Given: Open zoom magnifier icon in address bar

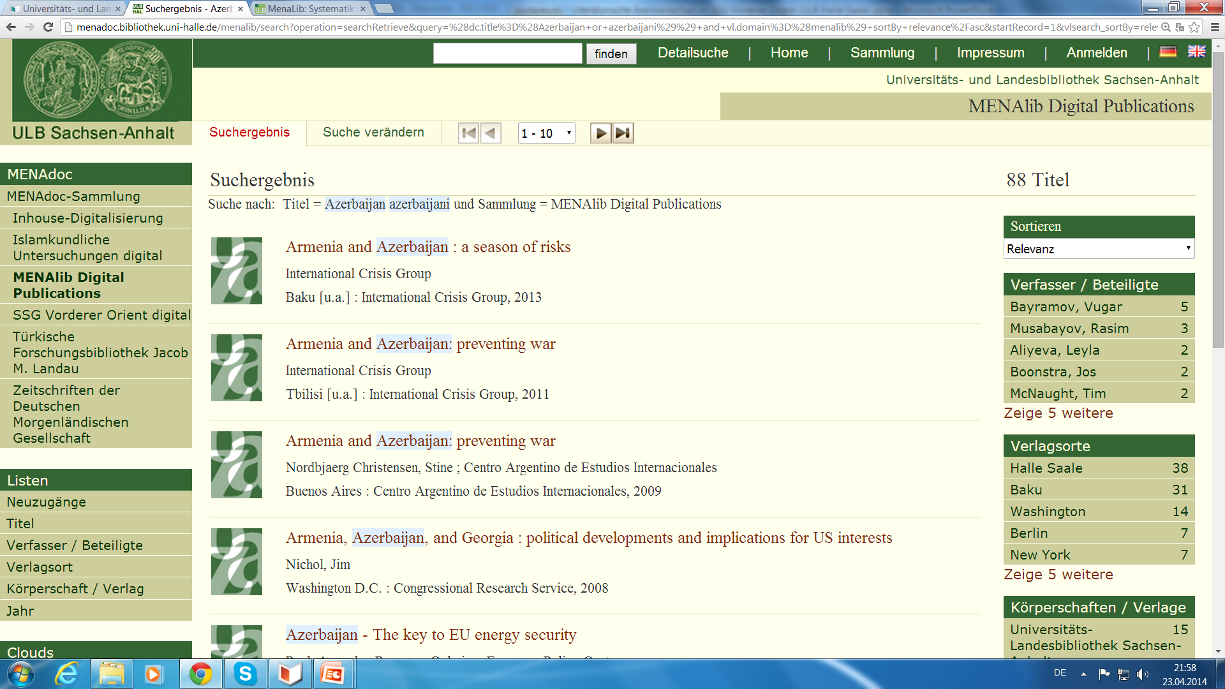Looking at the screenshot, I should tap(1166, 27).
